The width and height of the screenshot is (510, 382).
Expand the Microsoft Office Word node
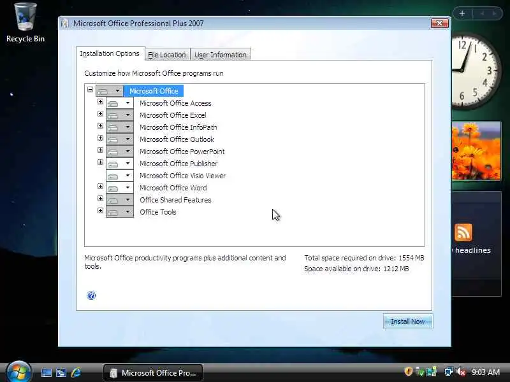pos(100,186)
